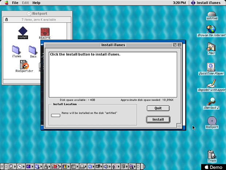Open the Help menu

coord(36,3)
